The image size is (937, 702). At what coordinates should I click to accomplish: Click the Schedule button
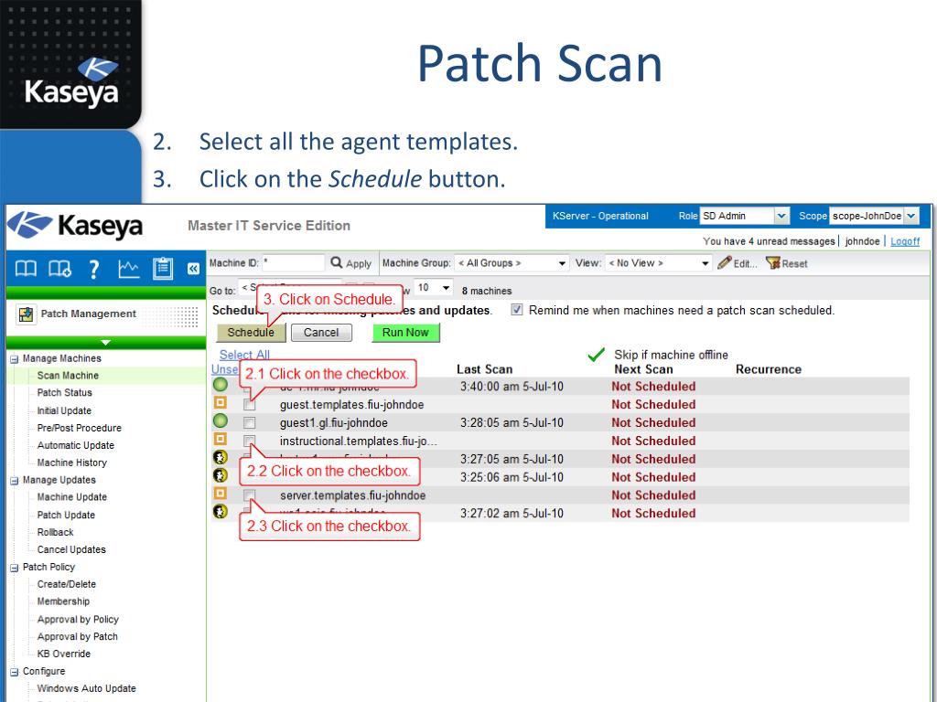(x=251, y=333)
